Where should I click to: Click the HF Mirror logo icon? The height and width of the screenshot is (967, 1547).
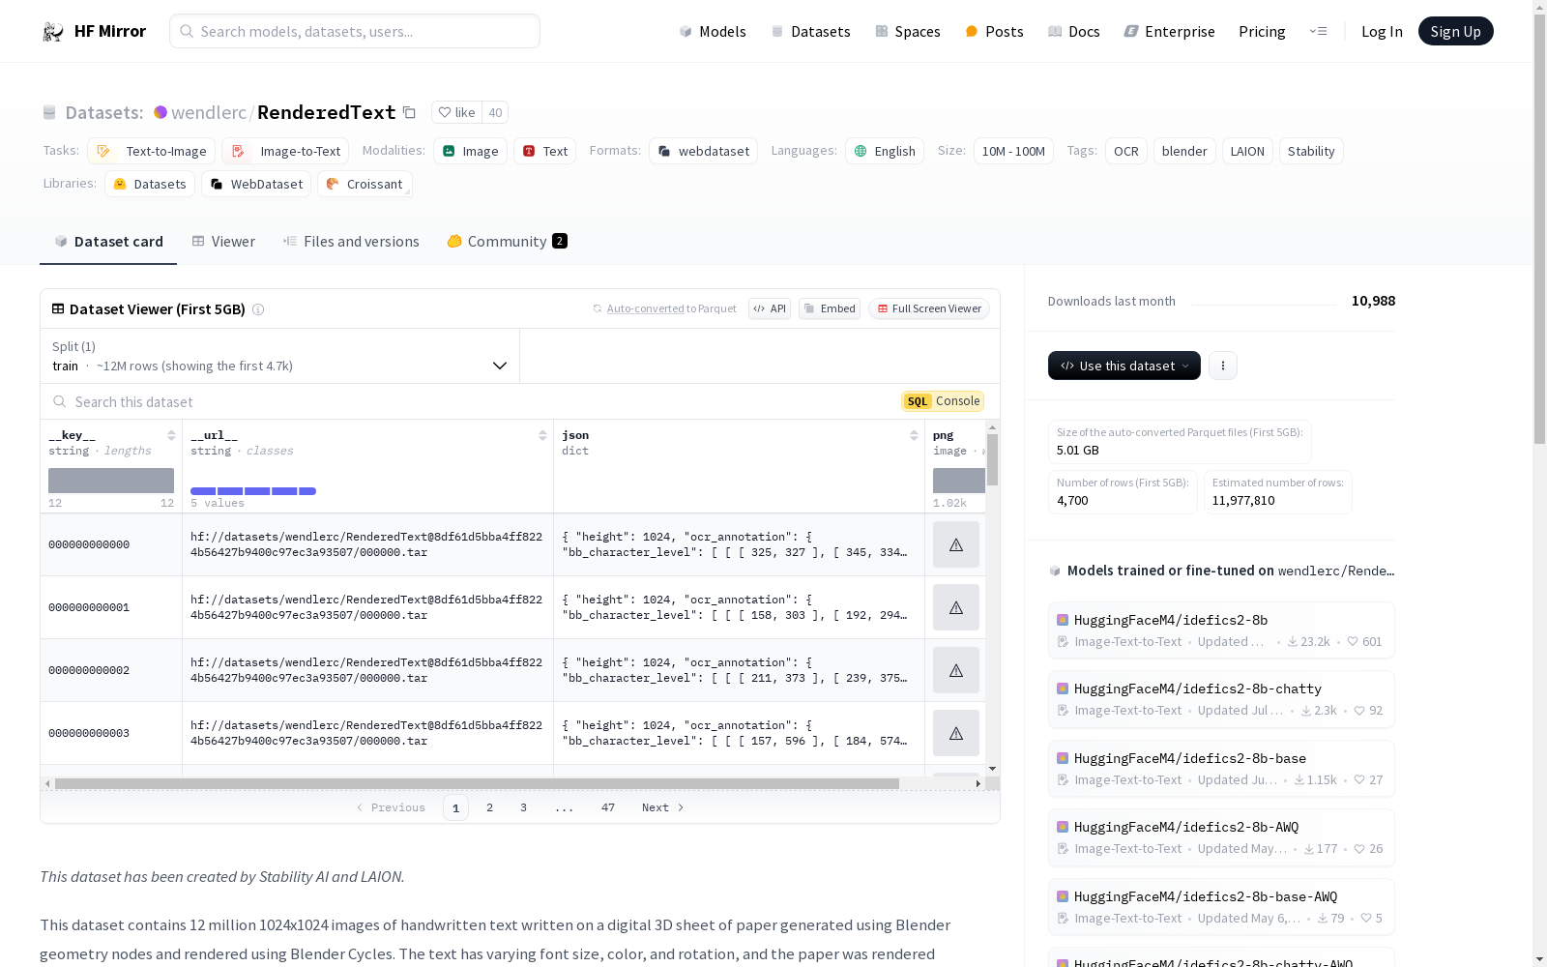click(x=52, y=32)
